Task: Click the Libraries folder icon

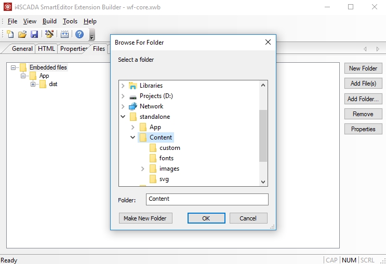Action: tap(133, 86)
